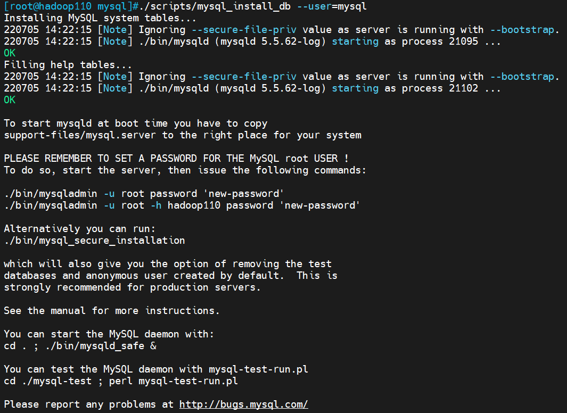Click the root@hadoop110 prompt text

click(x=51, y=6)
